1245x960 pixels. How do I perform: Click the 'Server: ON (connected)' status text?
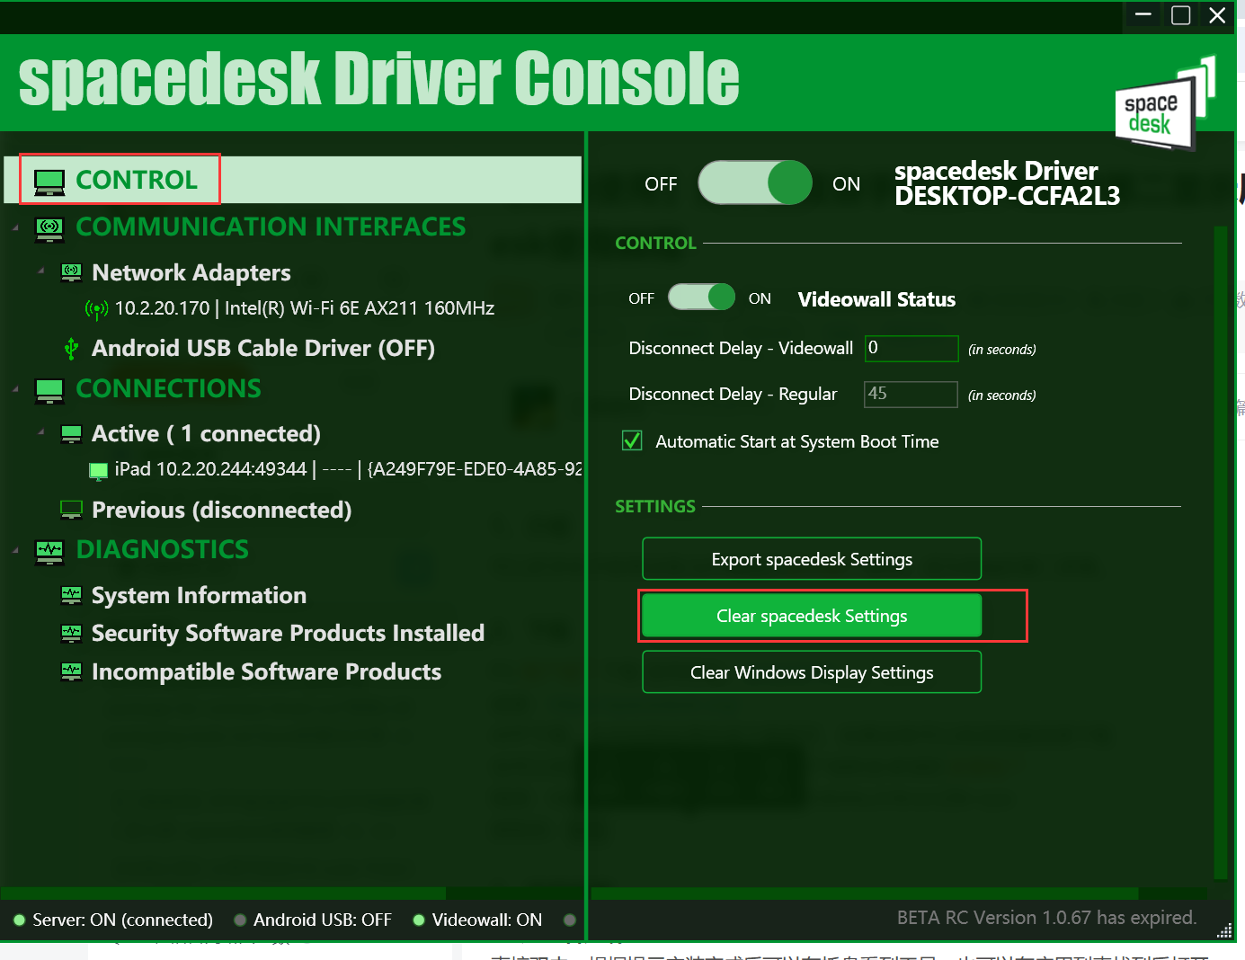[x=123, y=920]
